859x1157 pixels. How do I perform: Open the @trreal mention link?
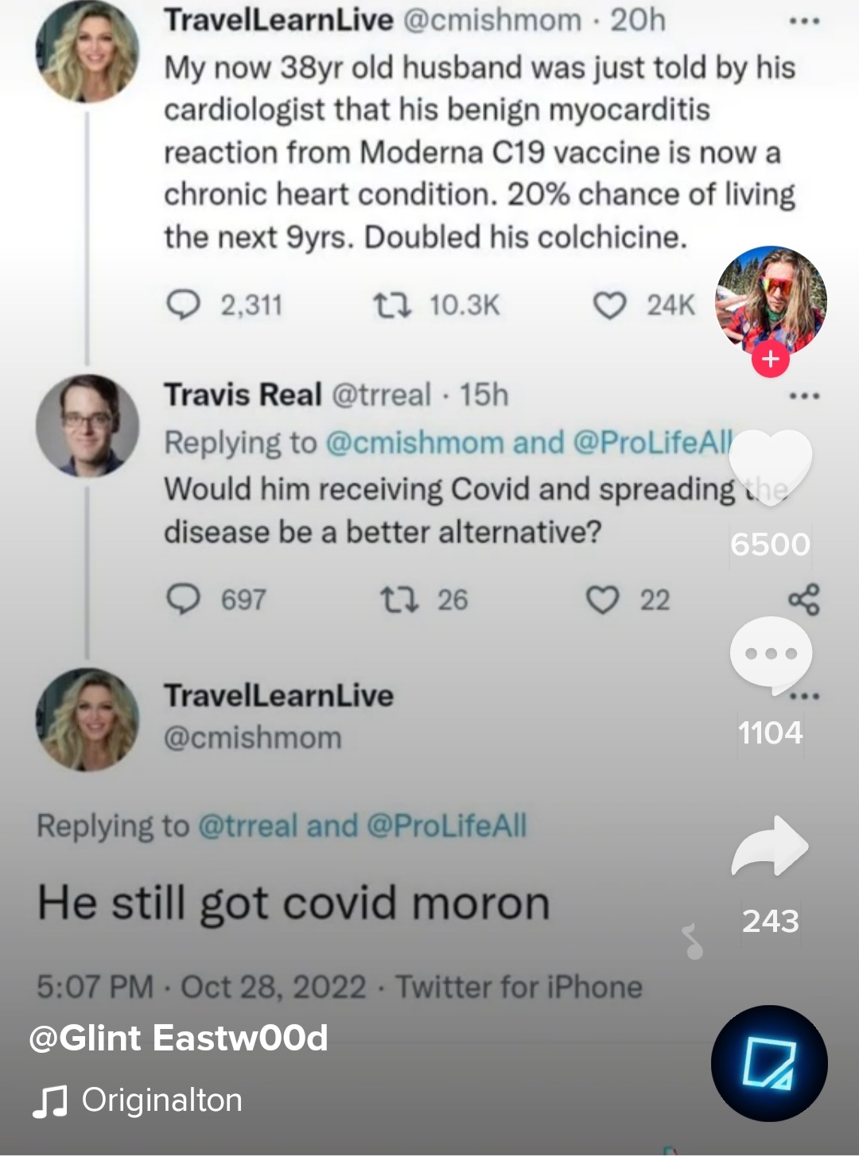click(x=247, y=825)
